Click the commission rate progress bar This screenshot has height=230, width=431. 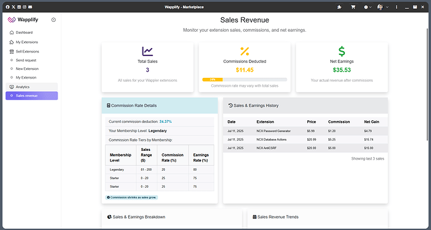(x=245, y=80)
